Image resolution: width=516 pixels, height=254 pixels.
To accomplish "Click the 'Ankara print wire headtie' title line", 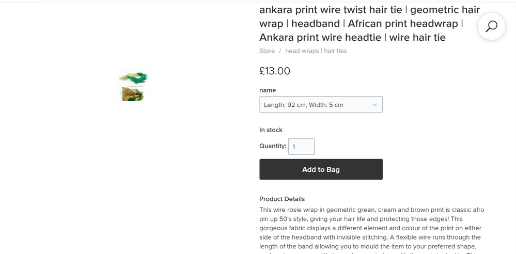I will point(352,37).
